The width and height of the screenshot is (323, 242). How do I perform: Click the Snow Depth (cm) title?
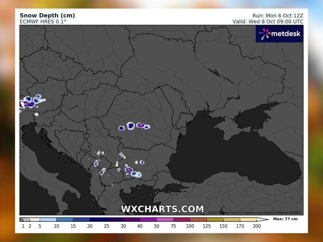tap(47, 15)
